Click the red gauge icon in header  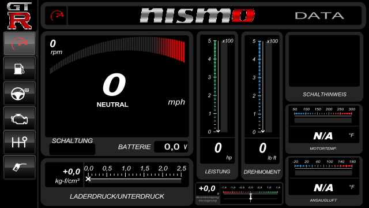pos(57,16)
